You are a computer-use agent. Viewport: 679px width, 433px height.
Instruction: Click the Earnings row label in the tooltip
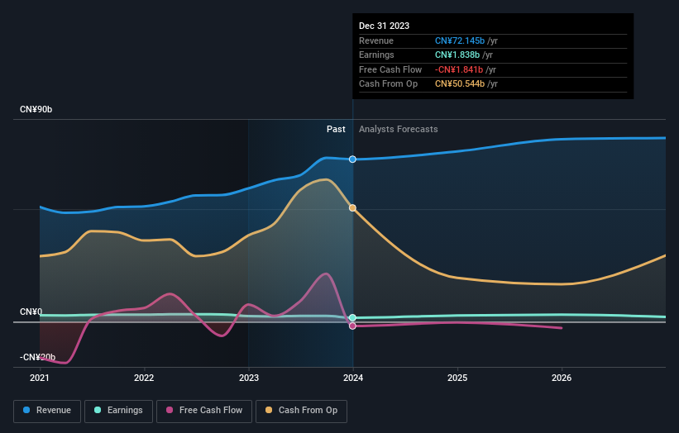(376, 55)
